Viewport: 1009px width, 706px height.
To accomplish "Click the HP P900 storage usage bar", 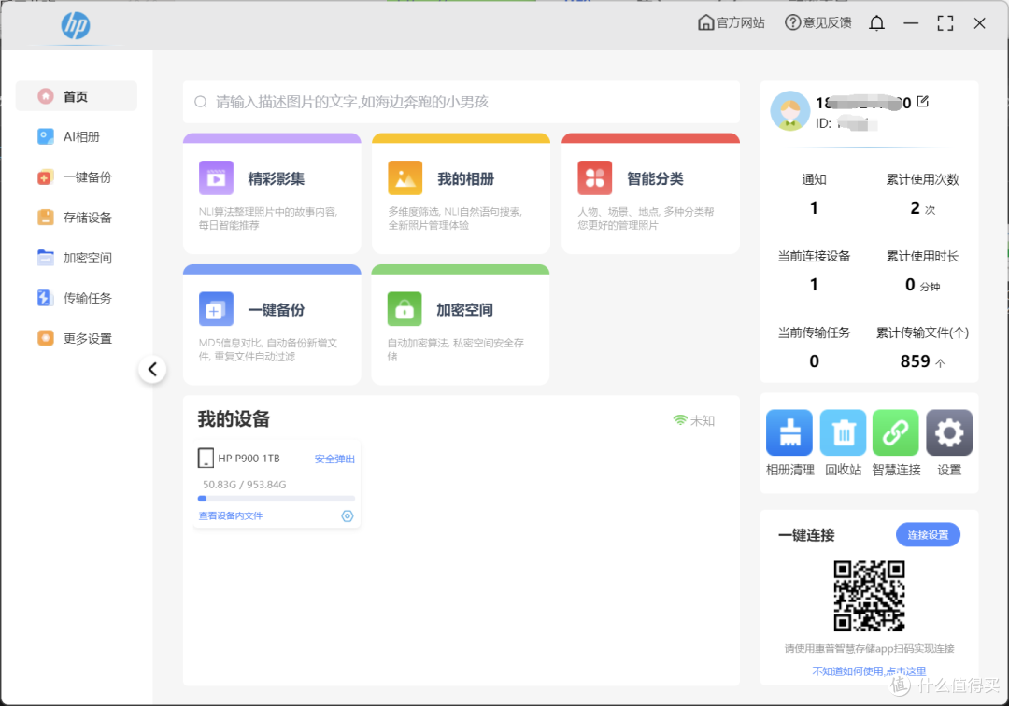I will (x=276, y=499).
